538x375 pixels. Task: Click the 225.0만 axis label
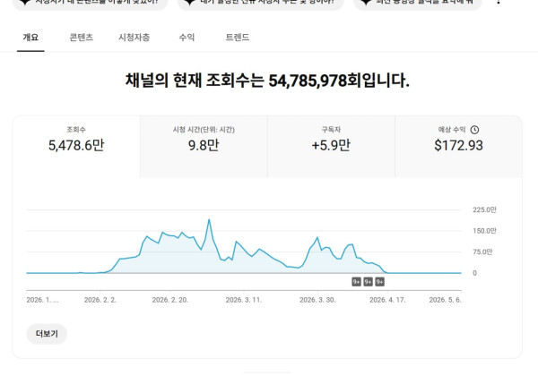pyautogui.click(x=484, y=209)
